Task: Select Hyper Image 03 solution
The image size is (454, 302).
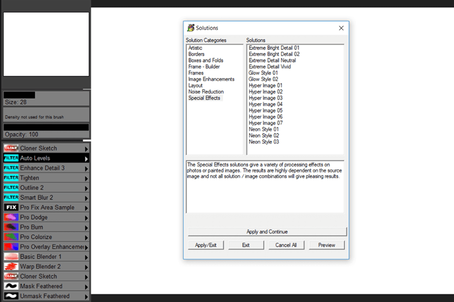Action: pyautogui.click(x=265, y=98)
